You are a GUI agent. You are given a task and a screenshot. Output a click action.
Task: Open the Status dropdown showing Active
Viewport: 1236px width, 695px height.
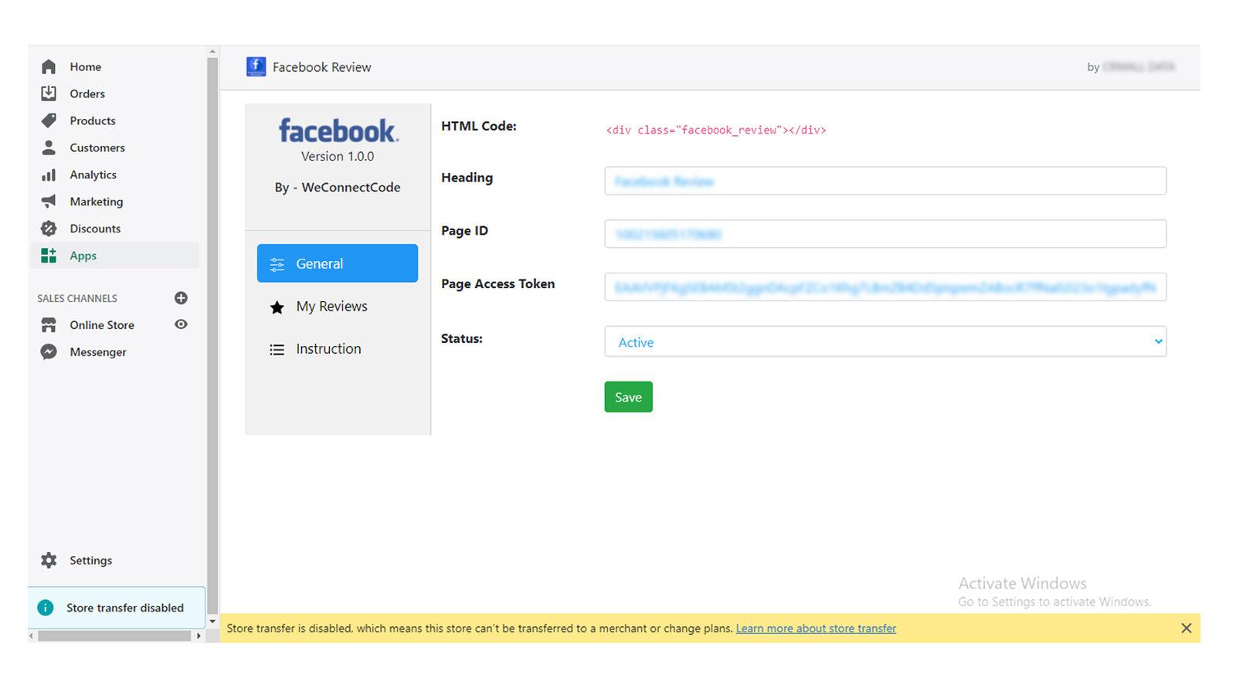(x=885, y=341)
